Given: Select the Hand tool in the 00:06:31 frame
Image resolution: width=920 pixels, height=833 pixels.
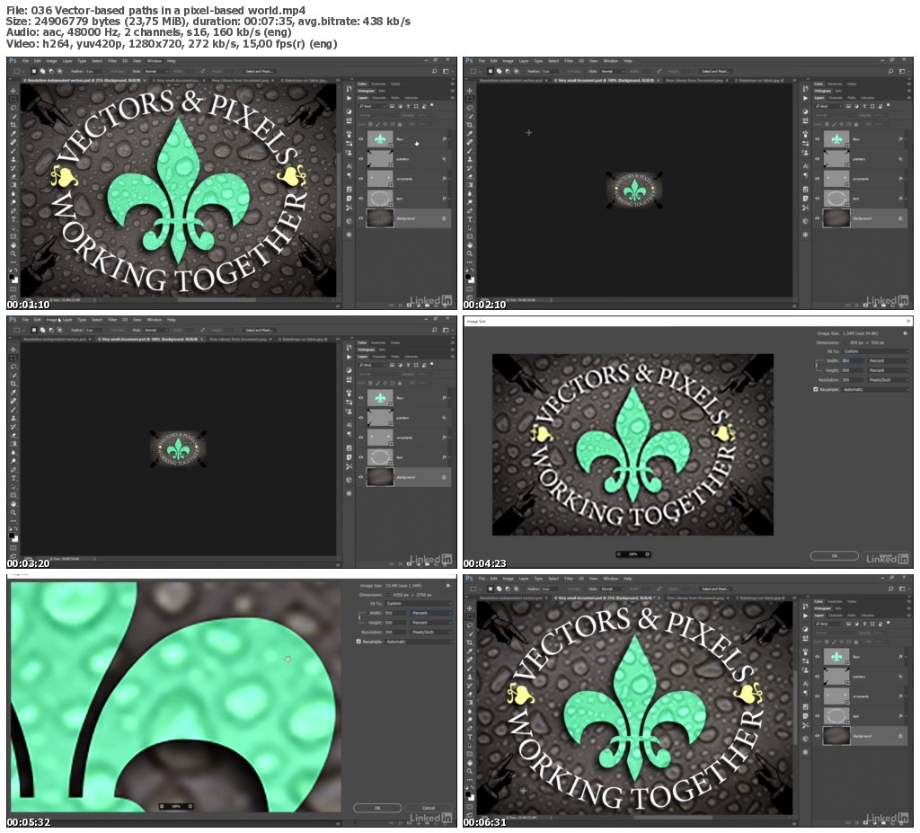Looking at the screenshot, I should pos(469,763).
